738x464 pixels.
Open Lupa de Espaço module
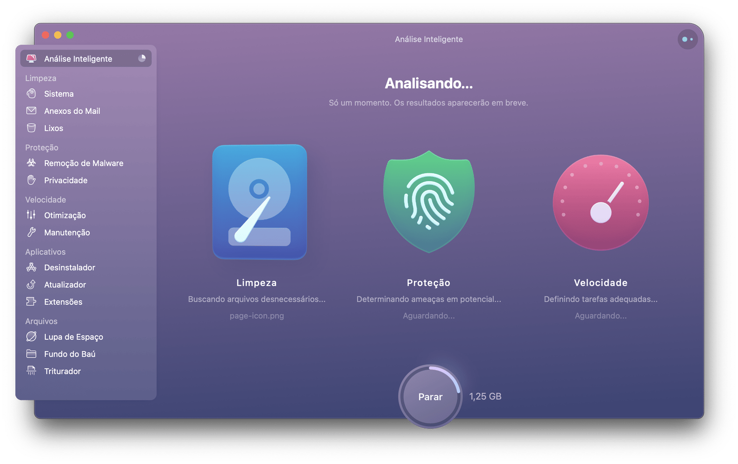click(x=86, y=337)
